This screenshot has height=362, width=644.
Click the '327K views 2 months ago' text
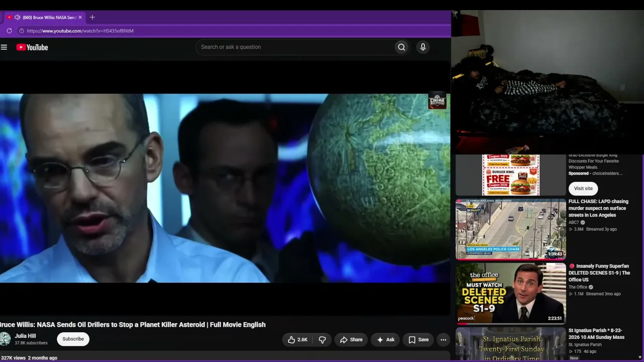pos(29,358)
